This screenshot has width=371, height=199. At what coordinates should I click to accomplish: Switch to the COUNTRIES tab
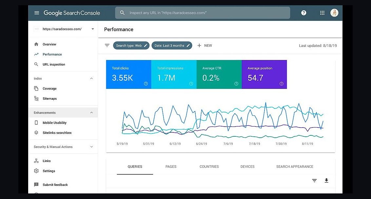tap(209, 167)
